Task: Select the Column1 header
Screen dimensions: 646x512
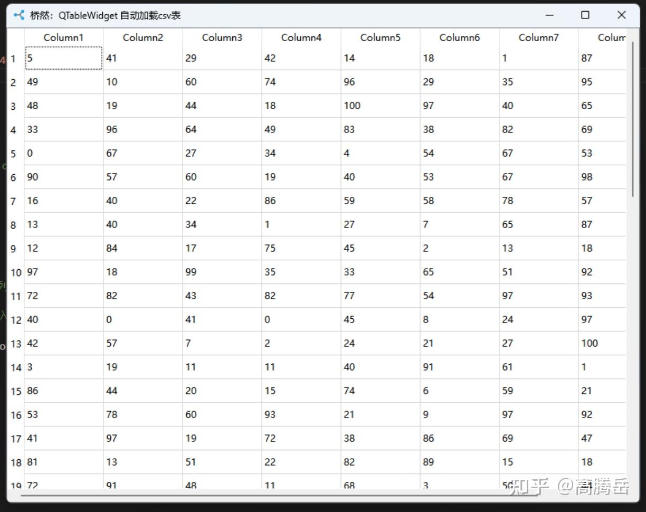Action: pyautogui.click(x=63, y=37)
